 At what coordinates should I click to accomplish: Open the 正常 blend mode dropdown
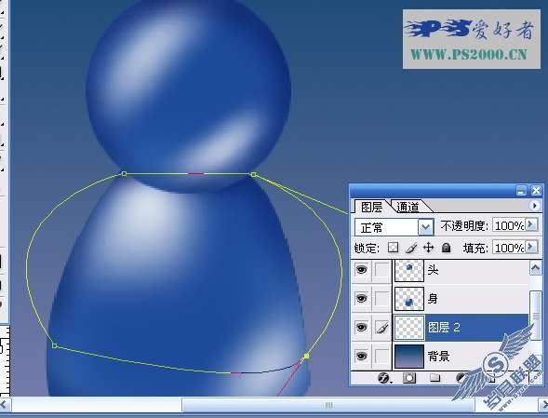tap(426, 227)
